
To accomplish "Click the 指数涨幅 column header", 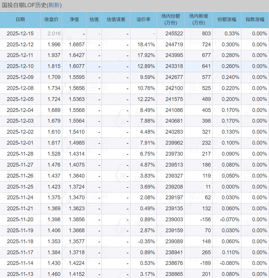I will click(255, 20).
